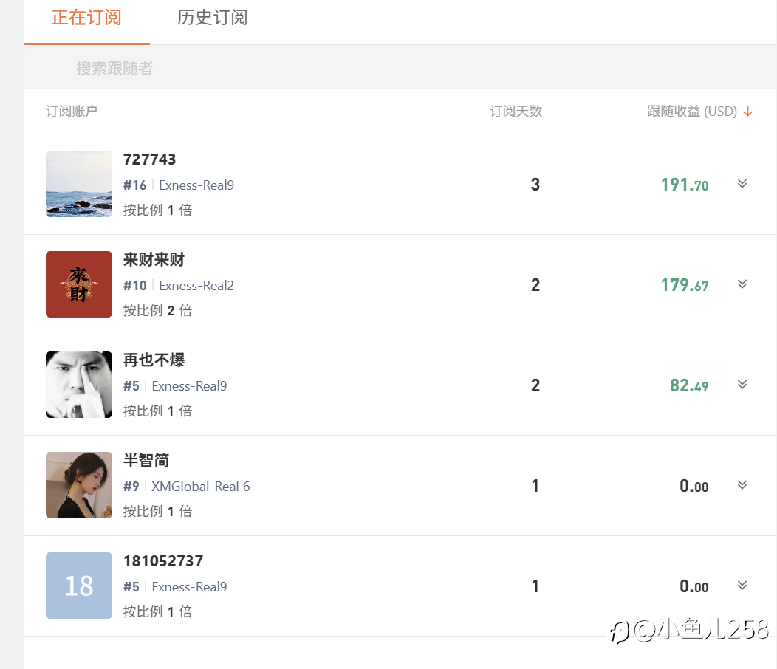Open the 半智简 portrait avatar

click(79, 485)
